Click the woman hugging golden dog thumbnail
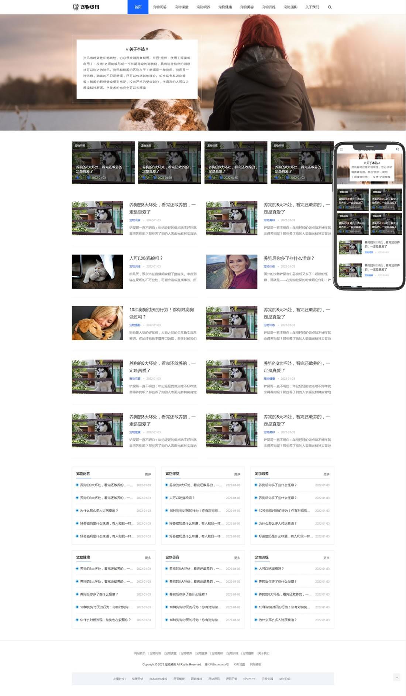The height and width of the screenshot is (696, 406). (x=97, y=323)
